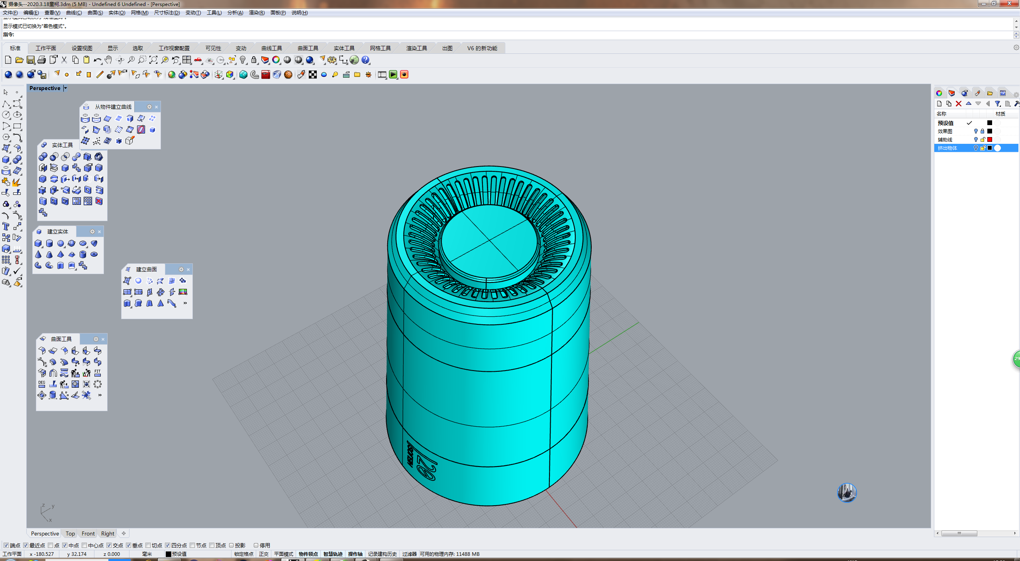Screen dimensions: 1020x561
Task: Switch to 实体工具 toolbar tab
Action: [x=344, y=48]
